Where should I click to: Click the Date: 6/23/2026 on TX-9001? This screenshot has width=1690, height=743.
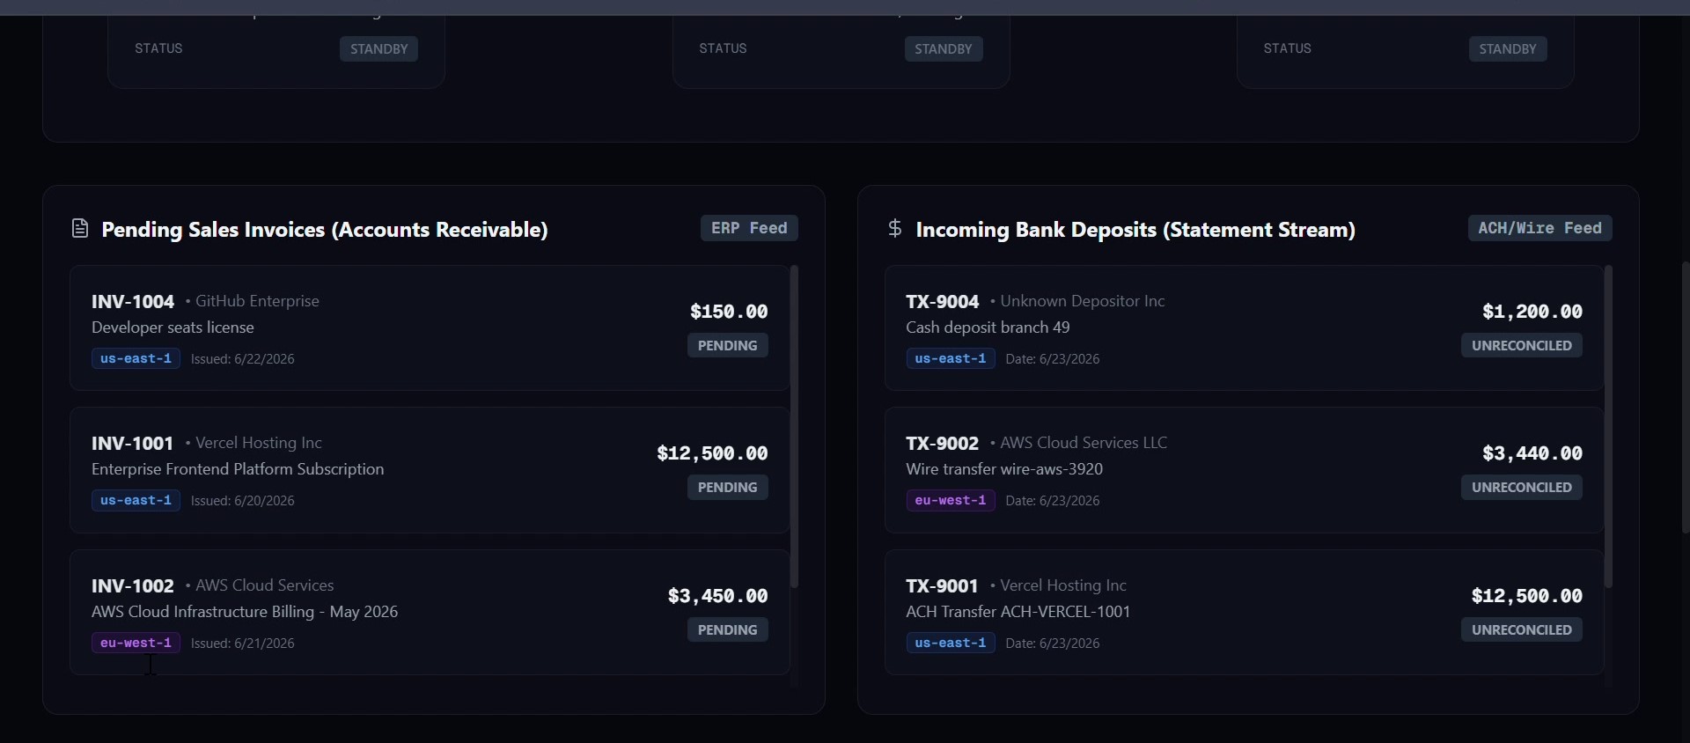coord(1053,644)
